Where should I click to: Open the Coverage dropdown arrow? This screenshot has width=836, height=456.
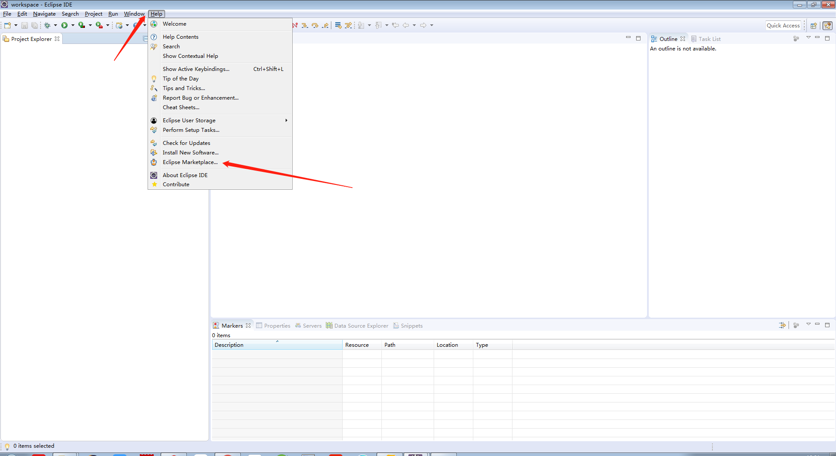coord(90,25)
